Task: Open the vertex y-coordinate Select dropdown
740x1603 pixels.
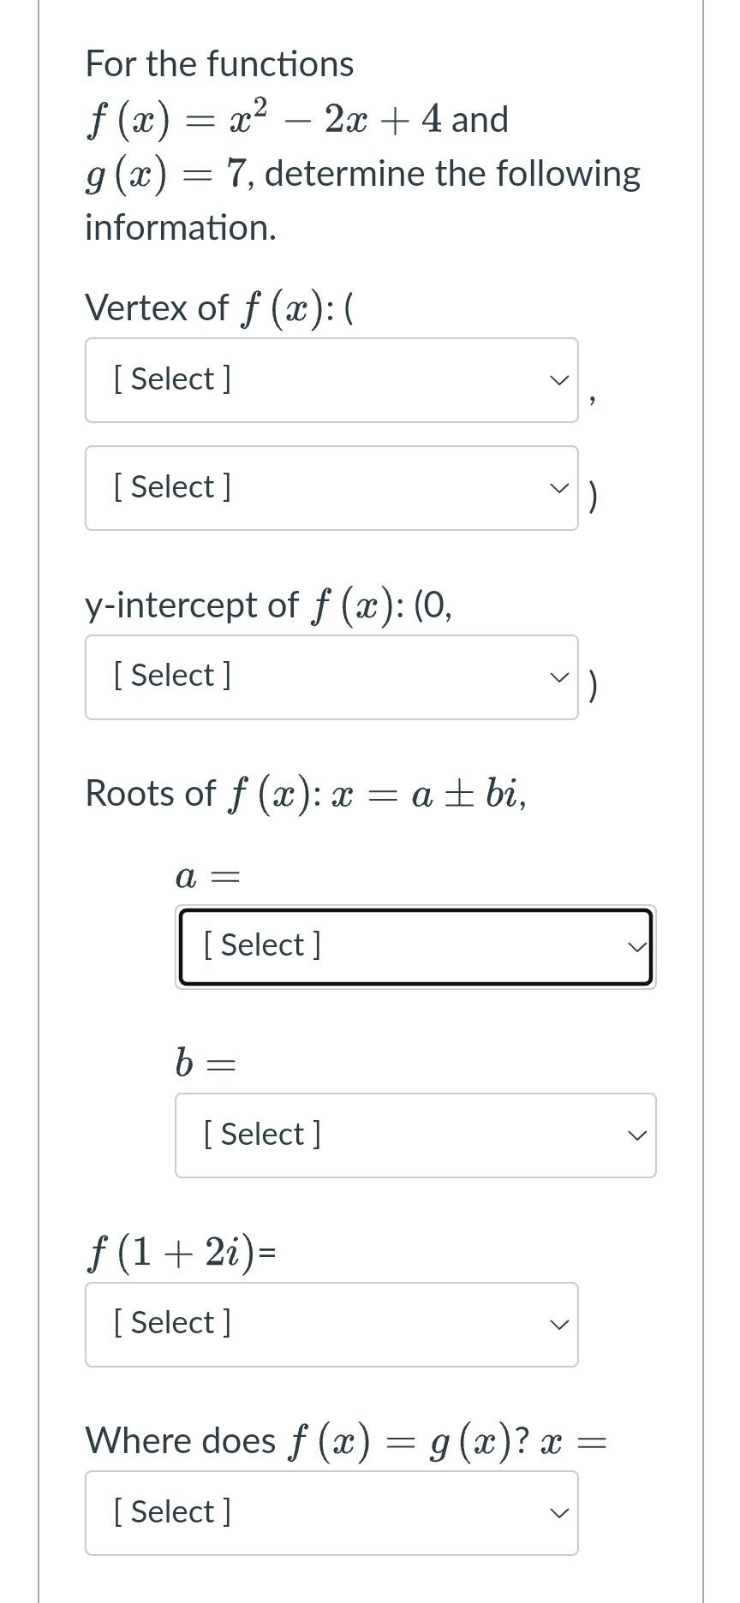Action: (331, 487)
